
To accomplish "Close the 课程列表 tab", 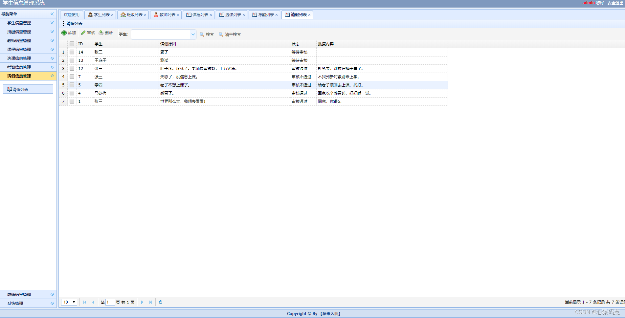I will (211, 15).
